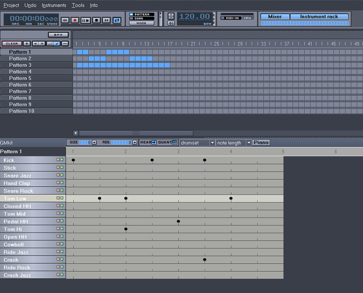Open the Tools menu
Screen dimensions: 363x293
78,5
